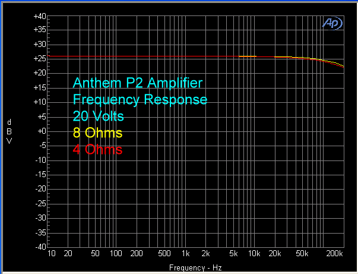The width and height of the screenshot is (358, 274).
Task: Click the dBV label on vertical axis
Action: pyautogui.click(x=9, y=131)
